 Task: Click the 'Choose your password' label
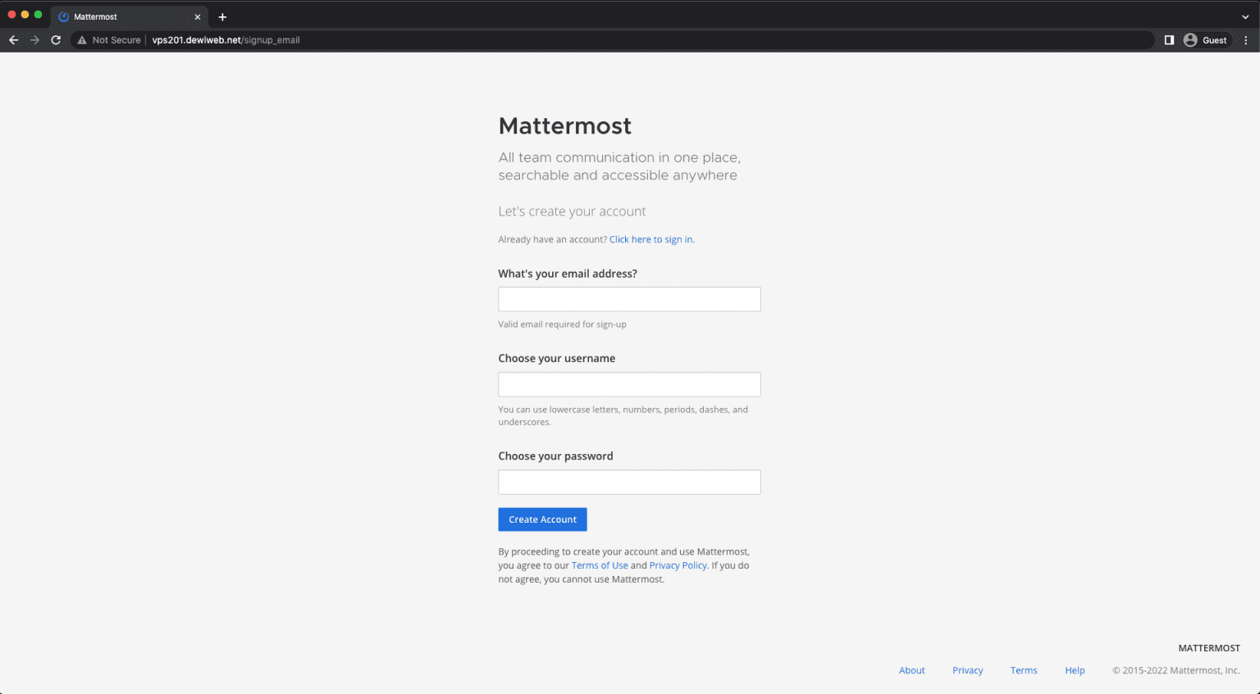(x=555, y=456)
